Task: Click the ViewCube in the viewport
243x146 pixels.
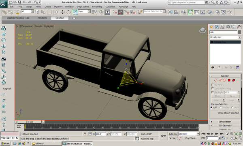Action: (202, 30)
